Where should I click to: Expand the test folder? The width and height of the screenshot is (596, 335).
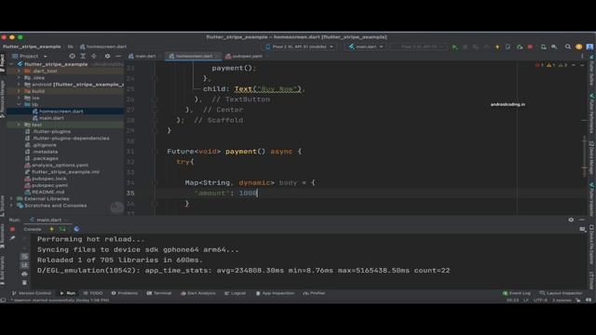click(x=19, y=125)
